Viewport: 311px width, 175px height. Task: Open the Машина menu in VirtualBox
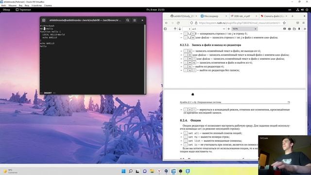12,5
